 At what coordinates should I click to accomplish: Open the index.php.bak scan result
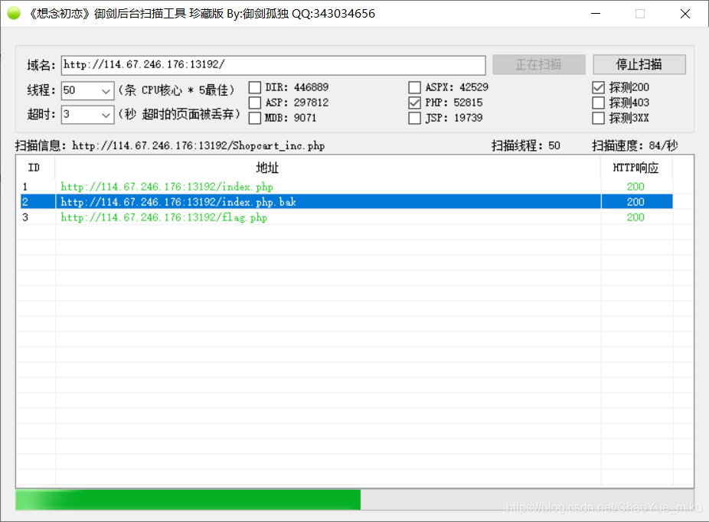pyautogui.click(x=176, y=202)
